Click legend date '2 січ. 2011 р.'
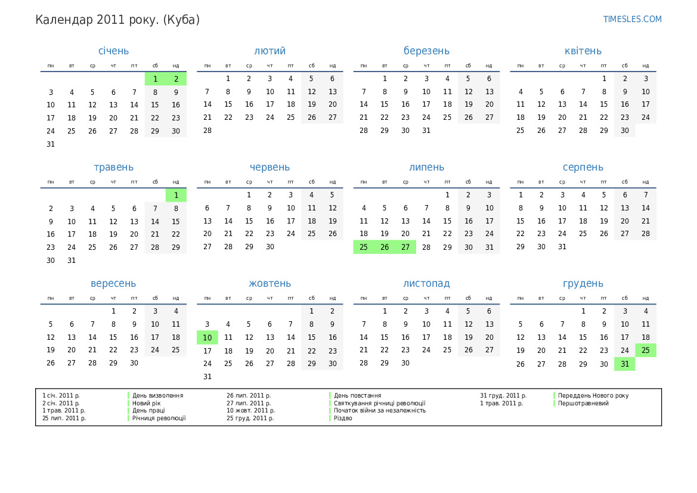 [61, 403]
